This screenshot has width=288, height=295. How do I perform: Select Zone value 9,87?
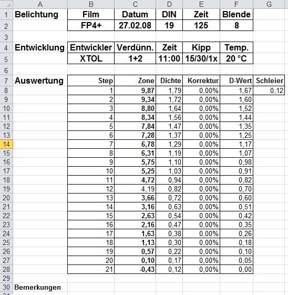(x=135, y=90)
